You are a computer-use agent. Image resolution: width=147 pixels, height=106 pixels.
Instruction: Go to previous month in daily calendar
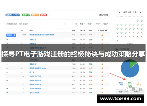coord(119,12)
